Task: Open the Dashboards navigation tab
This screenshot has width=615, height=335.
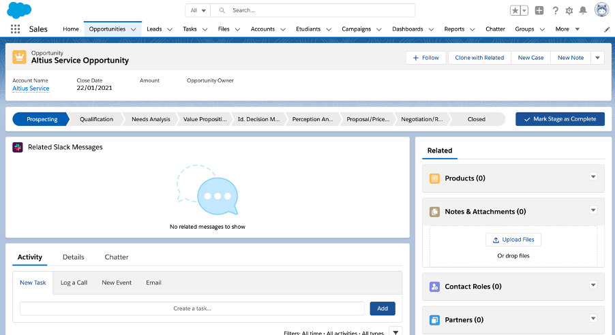Action: [x=408, y=29]
